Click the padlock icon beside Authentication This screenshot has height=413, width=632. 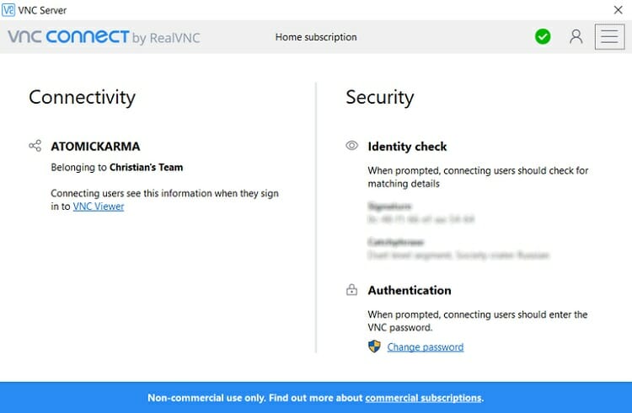coord(352,290)
